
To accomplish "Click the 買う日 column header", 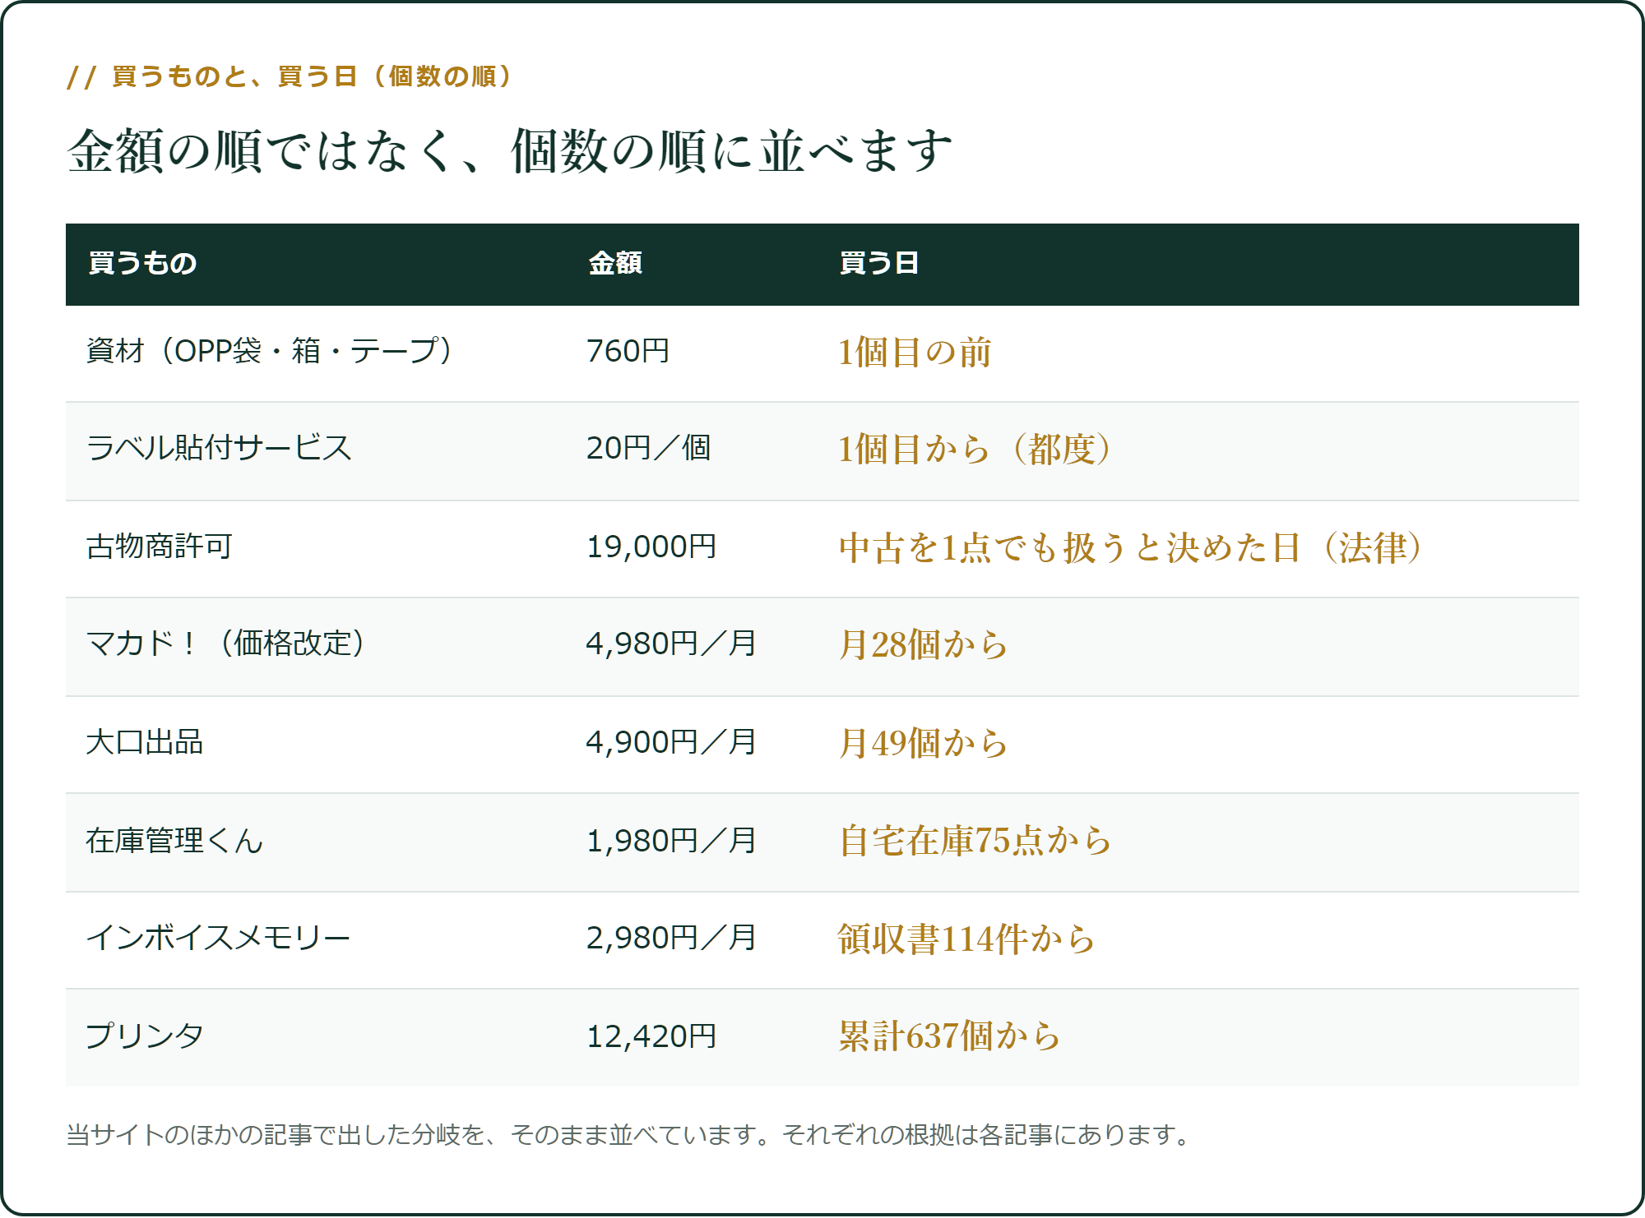I will pos(878,263).
